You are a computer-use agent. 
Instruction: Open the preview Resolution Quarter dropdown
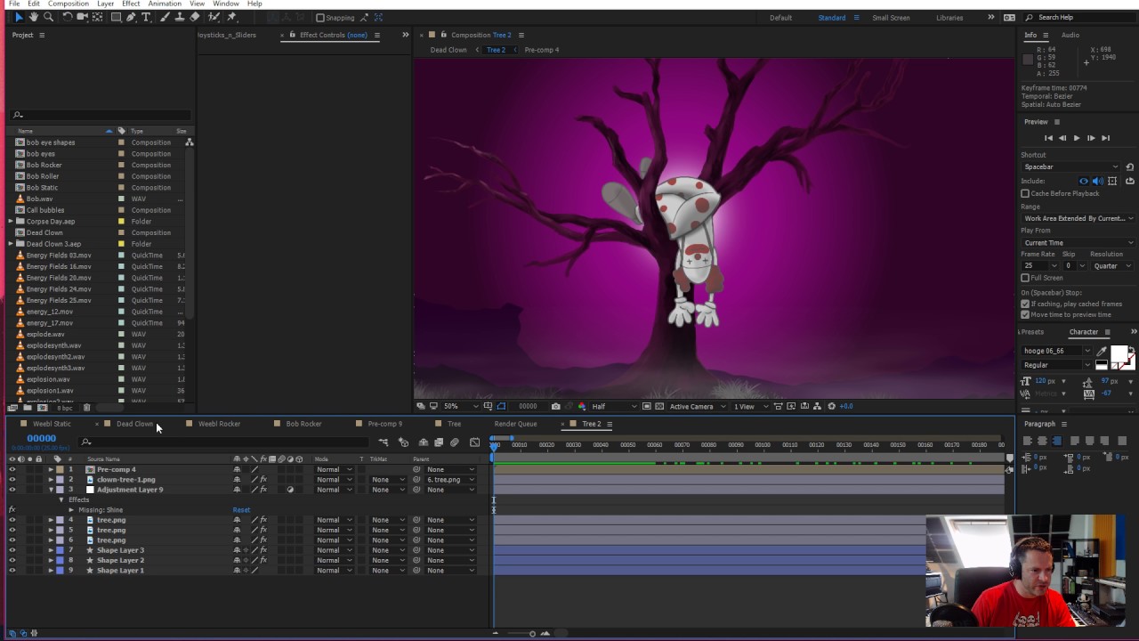pyautogui.click(x=1111, y=265)
